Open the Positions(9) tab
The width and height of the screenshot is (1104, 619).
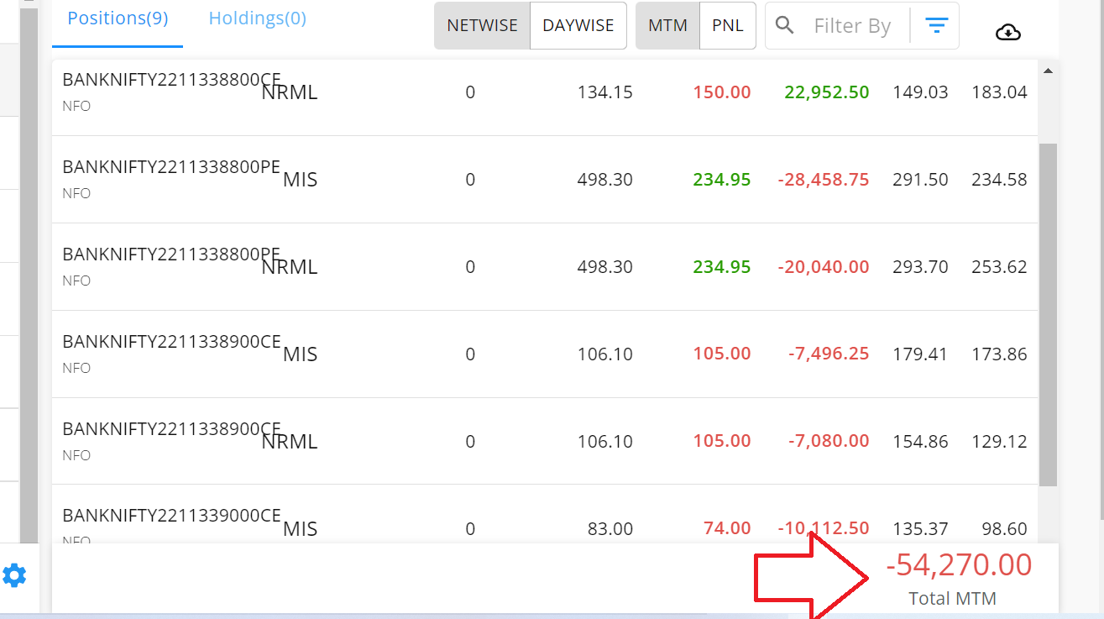click(x=118, y=18)
